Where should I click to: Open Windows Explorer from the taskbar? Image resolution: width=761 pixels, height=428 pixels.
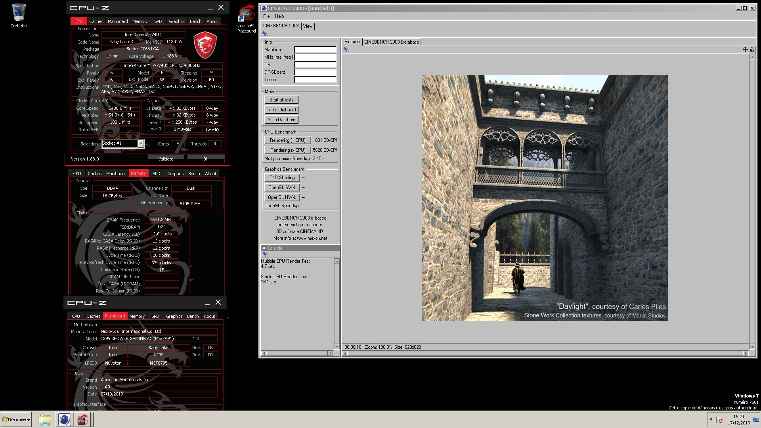coord(45,420)
